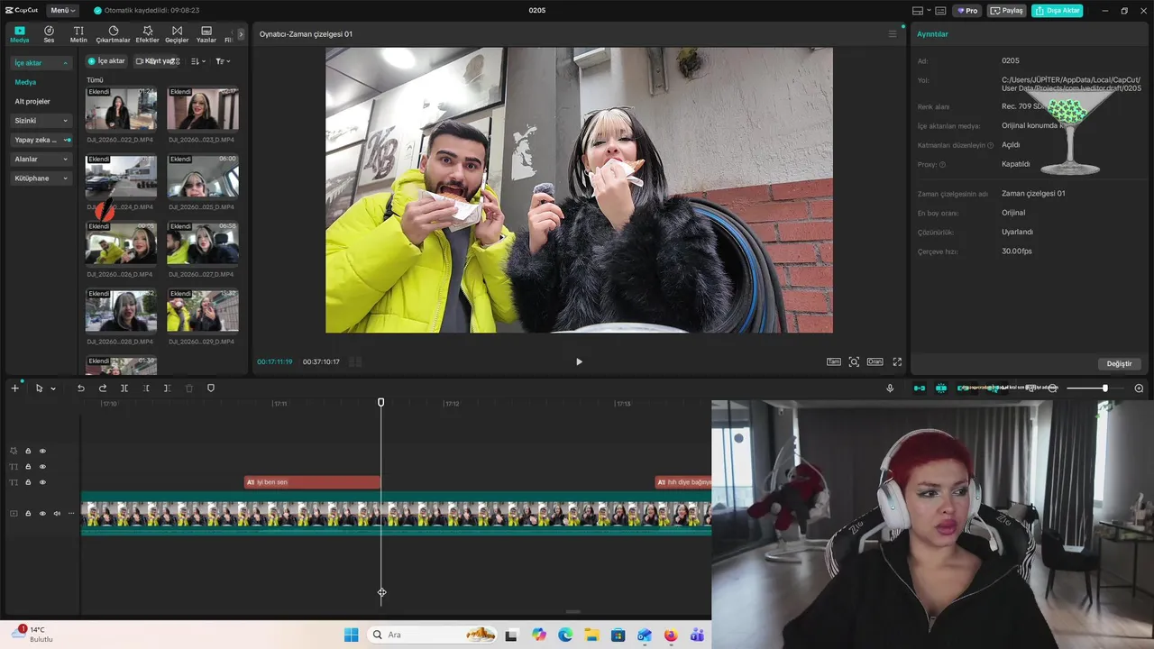Toggle the main track magnet icon
The height and width of the screenshot is (649, 1154).
[x=920, y=388]
